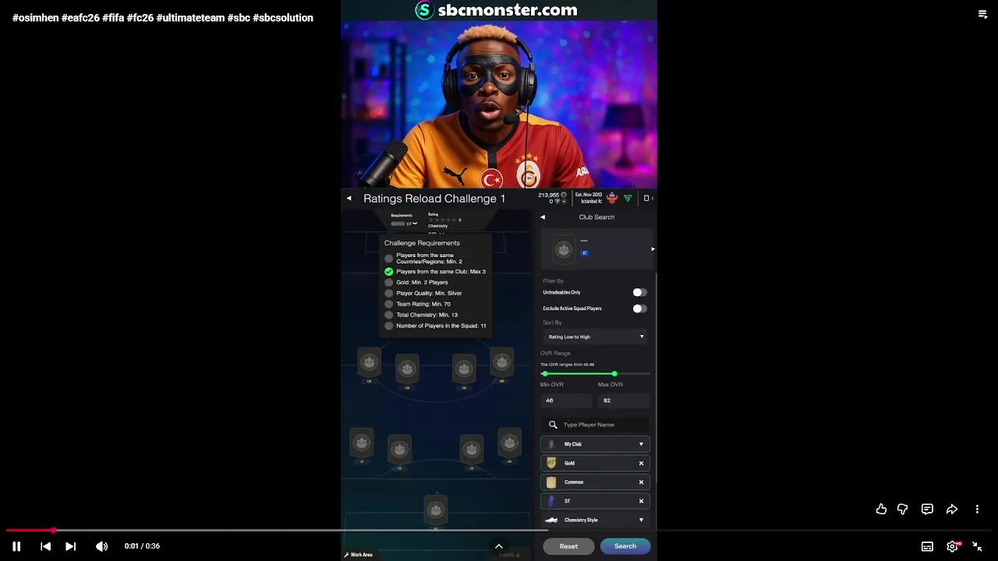The height and width of the screenshot is (561, 998).
Task: Remove the ST position filter
Action: 642,501
